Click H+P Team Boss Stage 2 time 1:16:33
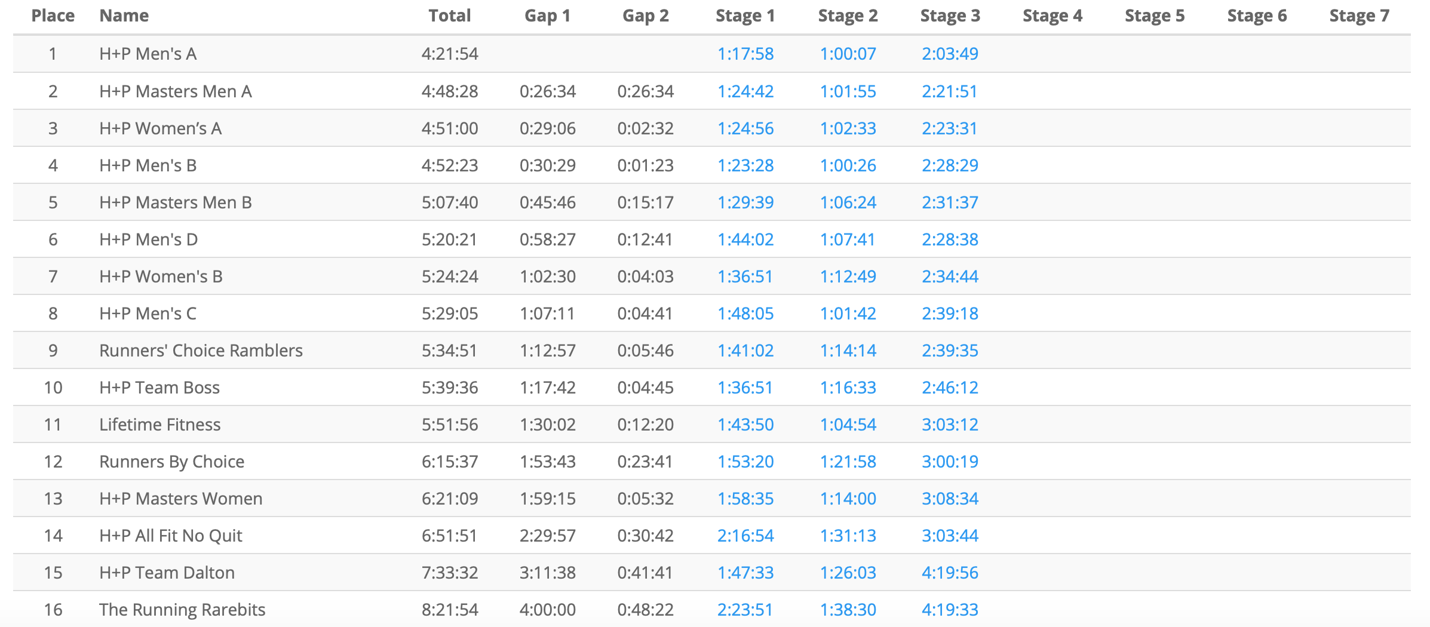 click(848, 388)
